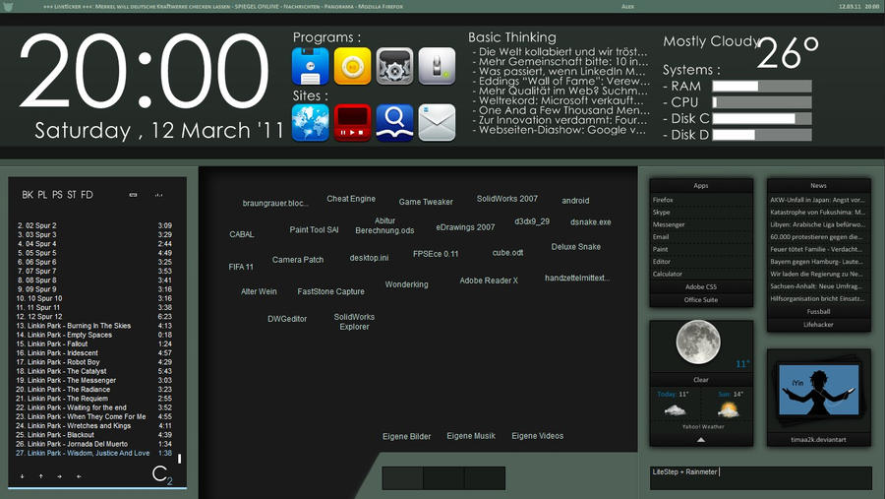Click the Disk C usage bar

coord(762,119)
